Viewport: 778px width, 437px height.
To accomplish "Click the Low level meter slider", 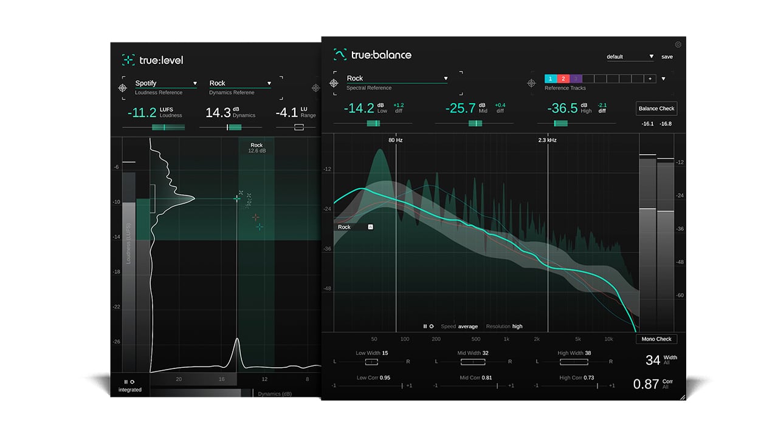I will 373,123.
